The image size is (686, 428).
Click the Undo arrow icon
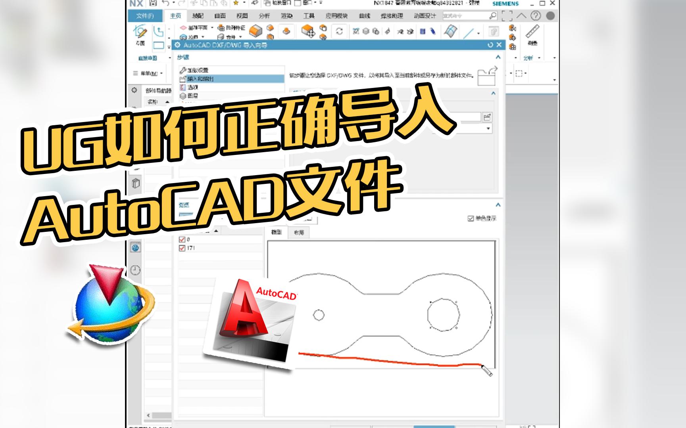coord(166,3)
